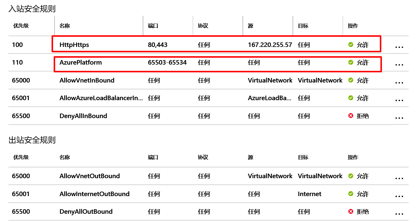This screenshot has height=223, width=411.
Task: Open ellipsis menu for AllowVnetInBound rule
Action: [x=399, y=83]
